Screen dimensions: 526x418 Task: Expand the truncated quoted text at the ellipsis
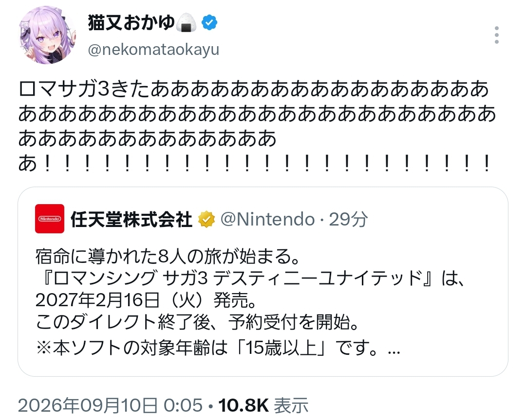[x=394, y=351]
